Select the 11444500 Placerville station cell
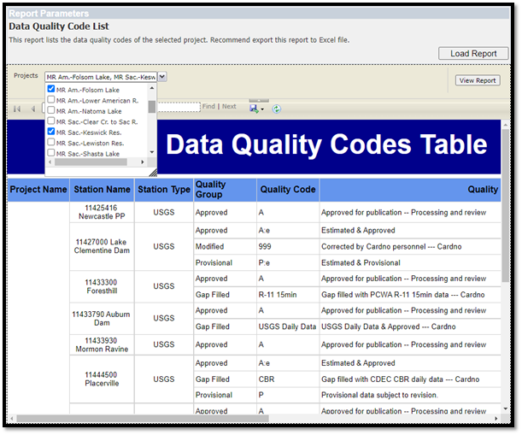Screen dimensions: 522x435 pos(102,379)
